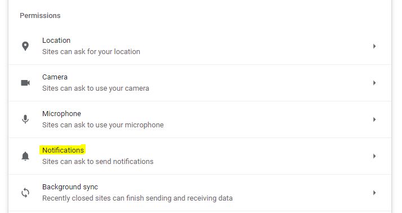Click the Permissions section heading
This screenshot has height=213, width=402.
(x=40, y=16)
